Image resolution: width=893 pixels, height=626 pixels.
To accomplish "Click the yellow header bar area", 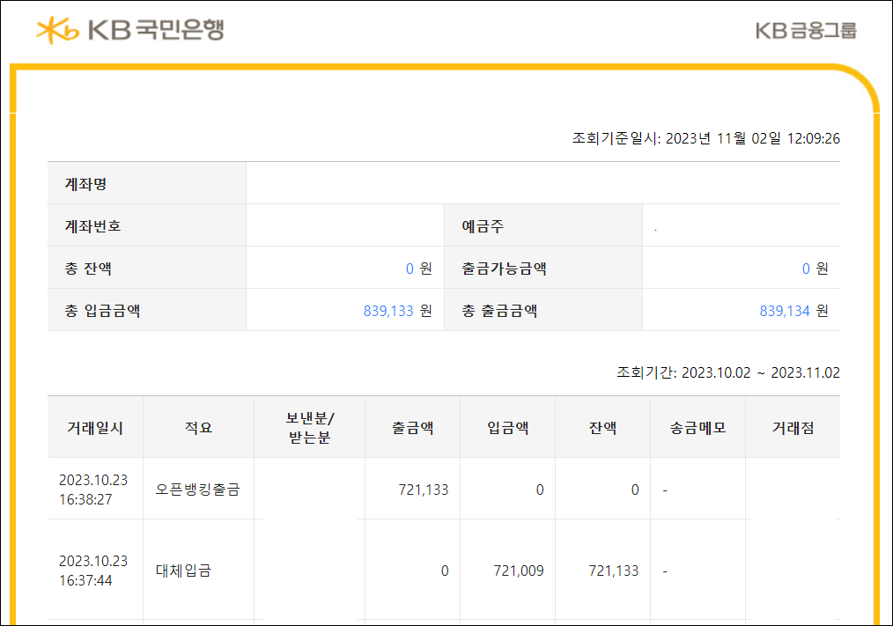I will tap(440, 67).
